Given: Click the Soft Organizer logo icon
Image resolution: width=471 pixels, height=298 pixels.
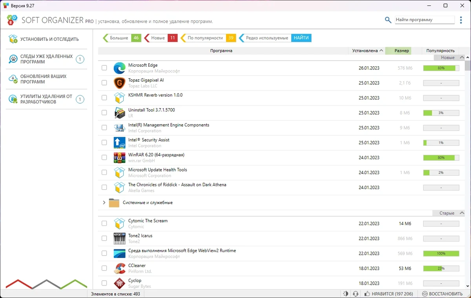Looking at the screenshot, I should [x=12, y=20].
